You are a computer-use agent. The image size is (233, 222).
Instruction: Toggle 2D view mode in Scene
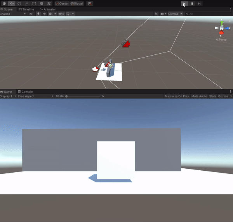point(31,14)
